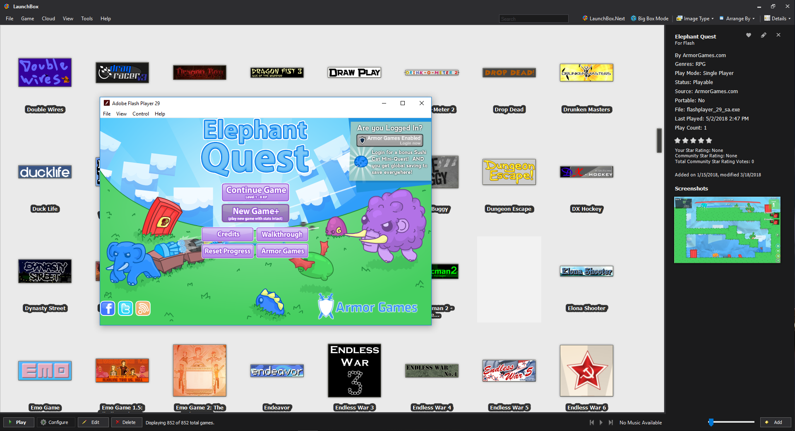This screenshot has width=795, height=431.
Task: Click the pencil edit icon in details panel
Action: 763,35
